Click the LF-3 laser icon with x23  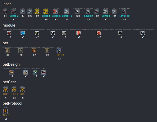[30, 12]
